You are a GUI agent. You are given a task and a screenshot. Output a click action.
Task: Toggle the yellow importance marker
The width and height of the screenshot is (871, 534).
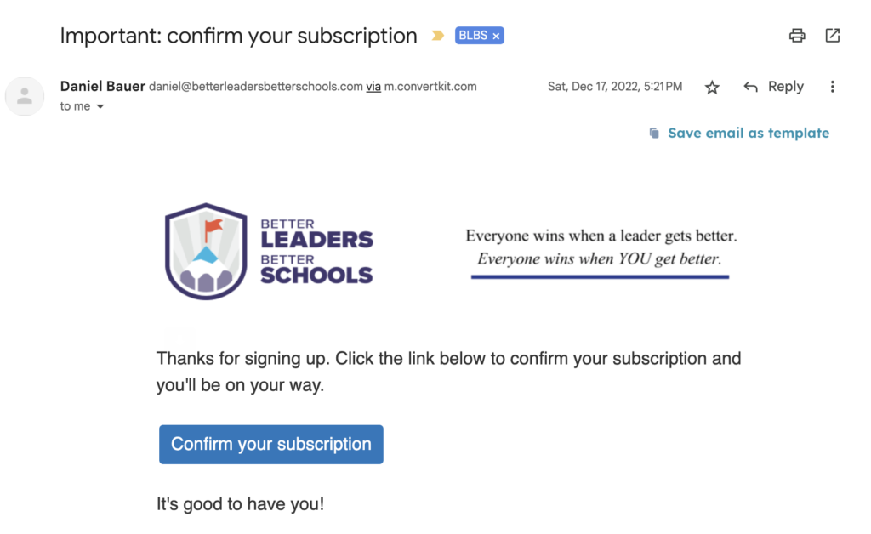438,36
